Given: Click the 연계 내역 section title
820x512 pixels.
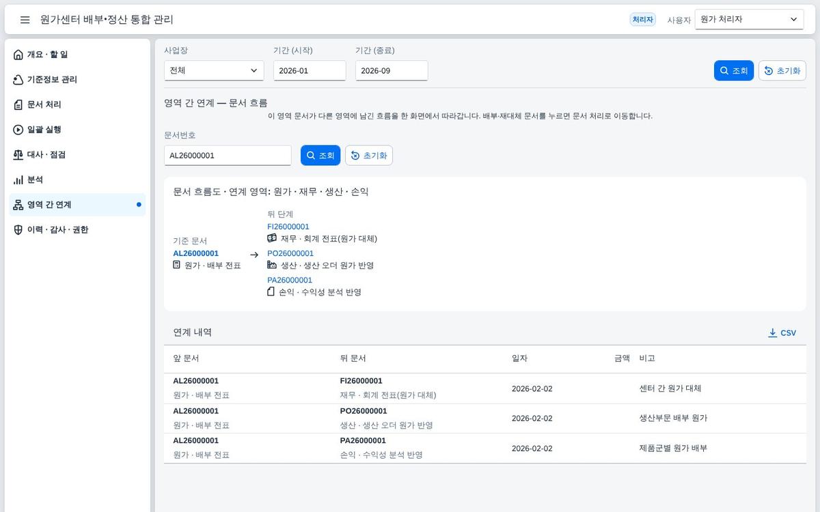Looking at the screenshot, I should click(193, 332).
